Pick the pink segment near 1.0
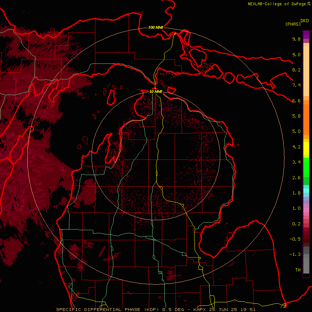 click(306, 210)
